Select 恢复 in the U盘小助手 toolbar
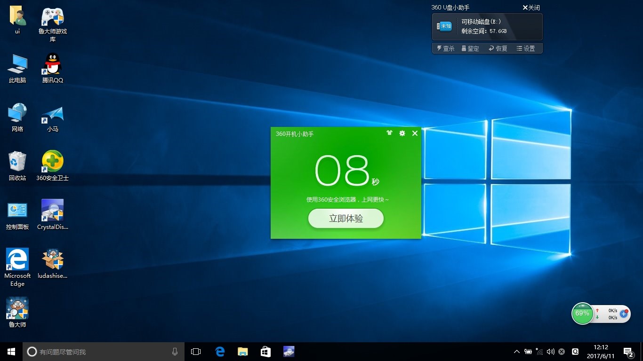 coord(498,48)
